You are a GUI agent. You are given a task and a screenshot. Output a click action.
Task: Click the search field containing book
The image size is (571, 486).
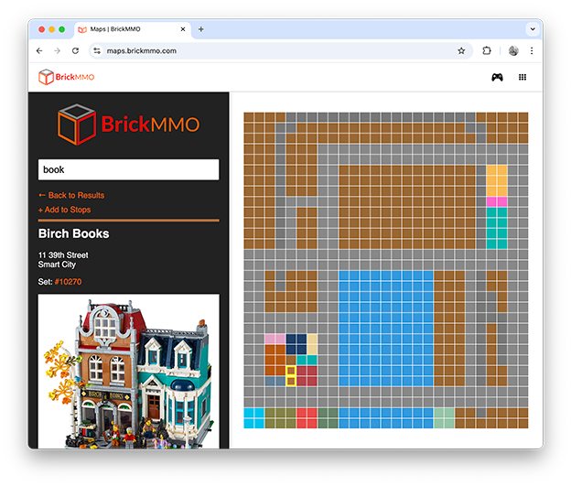point(128,169)
